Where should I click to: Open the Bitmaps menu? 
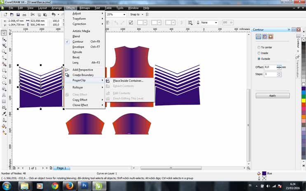(x=85, y=8)
